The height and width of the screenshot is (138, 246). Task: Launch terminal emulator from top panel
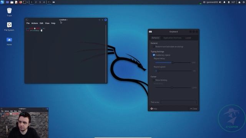[25, 2]
